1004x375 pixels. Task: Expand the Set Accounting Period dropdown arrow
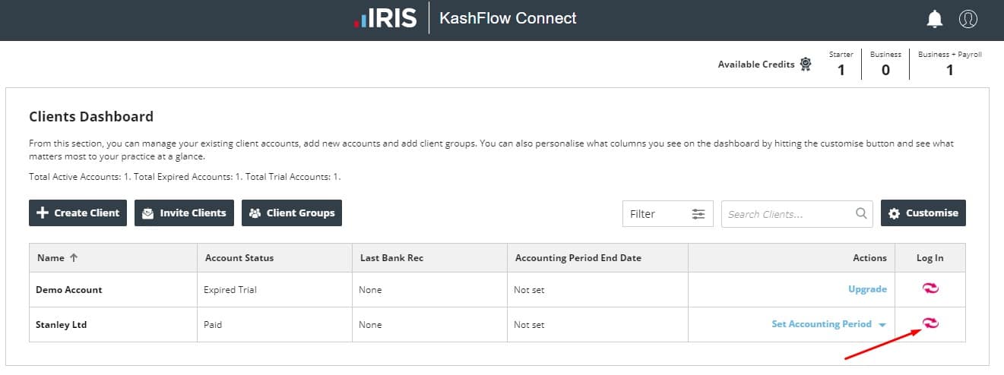tap(882, 325)
